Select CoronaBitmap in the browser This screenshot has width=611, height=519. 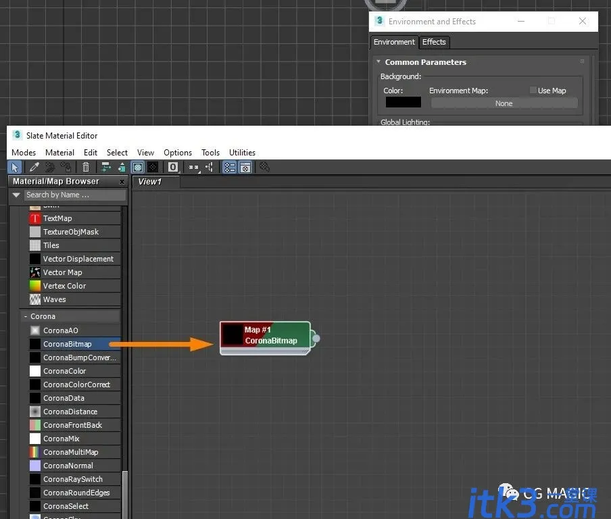click(75, 344)
